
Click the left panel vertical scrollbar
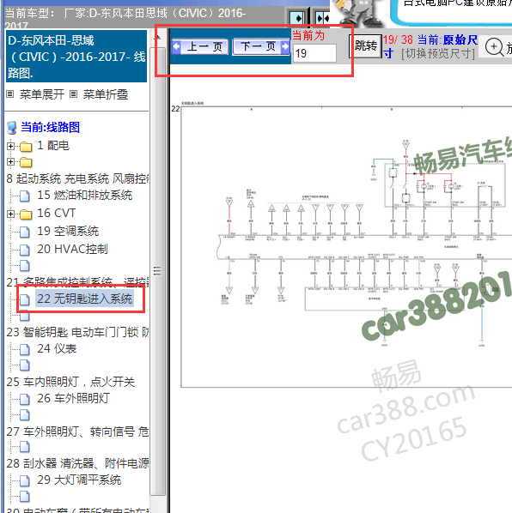coord(157,271)
